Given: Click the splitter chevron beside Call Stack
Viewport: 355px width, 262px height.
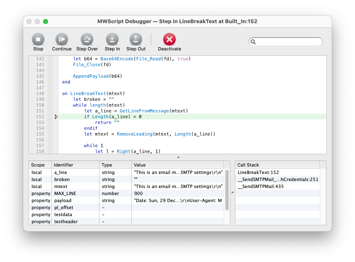Looking at the screenshot, I should click(x=232, y=193).
